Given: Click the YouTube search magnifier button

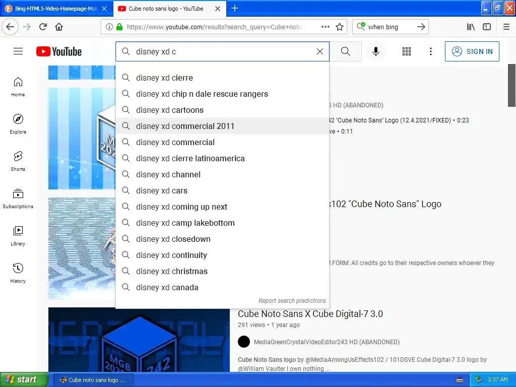Looking at the screenshot, I should 346,51.
